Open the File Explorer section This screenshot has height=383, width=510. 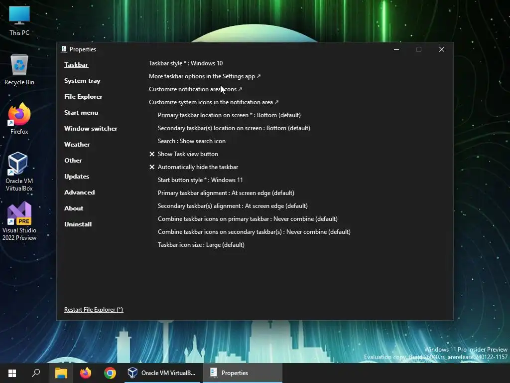[83, 97]
